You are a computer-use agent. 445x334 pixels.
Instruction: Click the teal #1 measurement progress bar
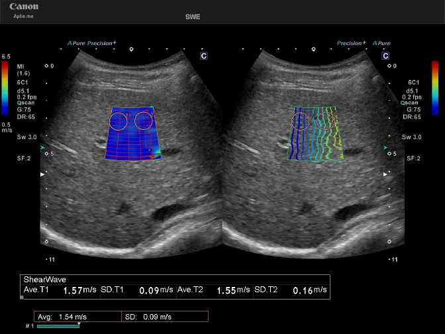tap(58, 326)
